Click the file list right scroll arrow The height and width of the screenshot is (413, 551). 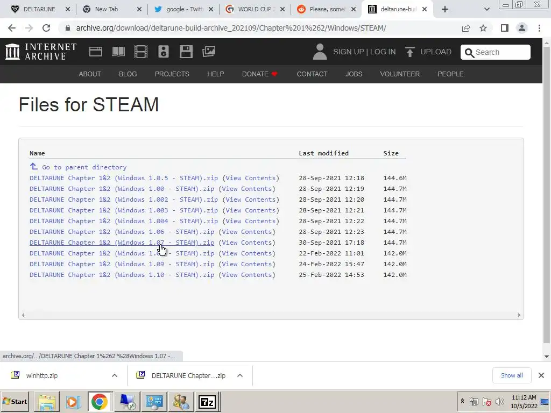click(519, 315)
